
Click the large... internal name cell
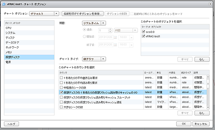pyautogui.click(x=175, y=107)
